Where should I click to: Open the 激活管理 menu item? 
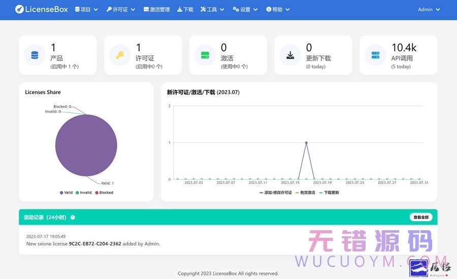point(156,10)
